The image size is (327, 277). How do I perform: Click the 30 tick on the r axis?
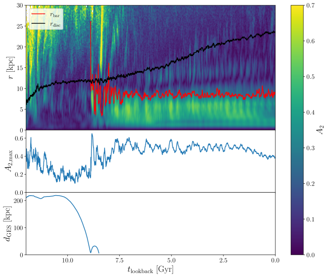tap(20, 5)
